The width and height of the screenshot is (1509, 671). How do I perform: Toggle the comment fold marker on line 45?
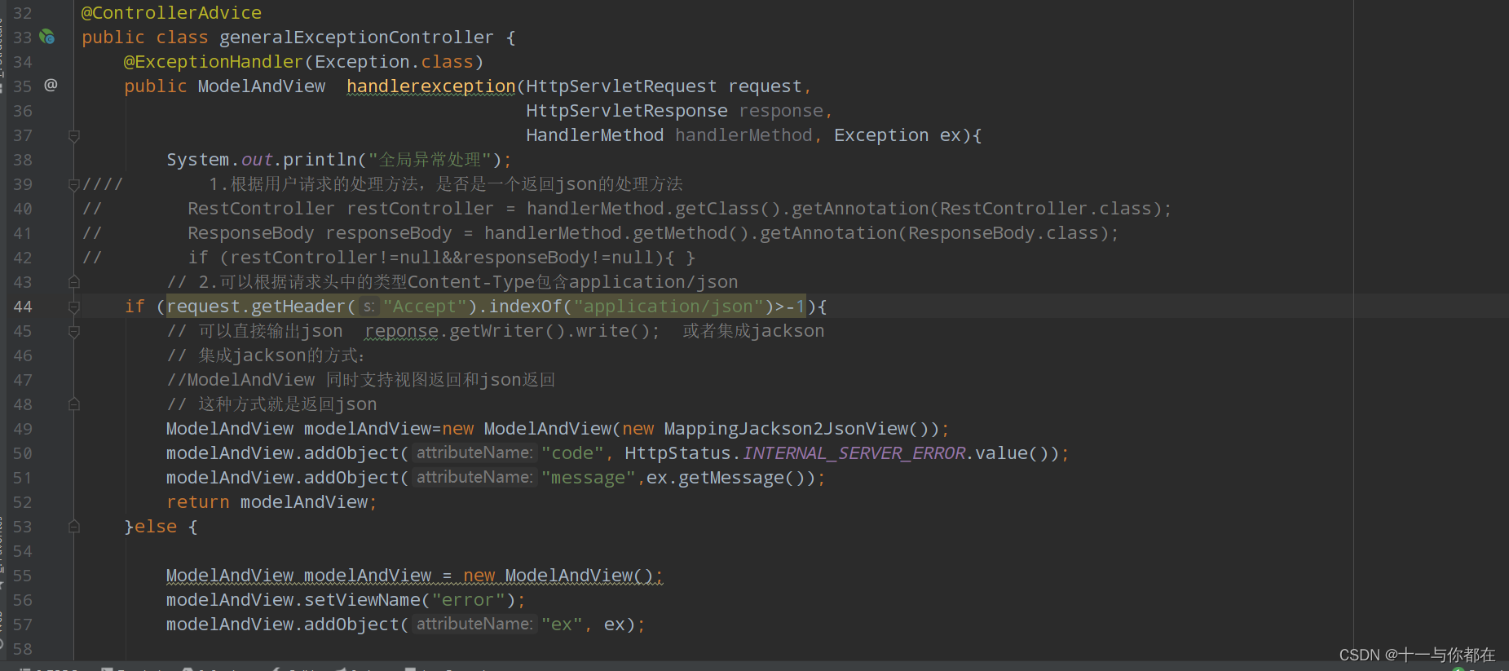tap(74, 331)
